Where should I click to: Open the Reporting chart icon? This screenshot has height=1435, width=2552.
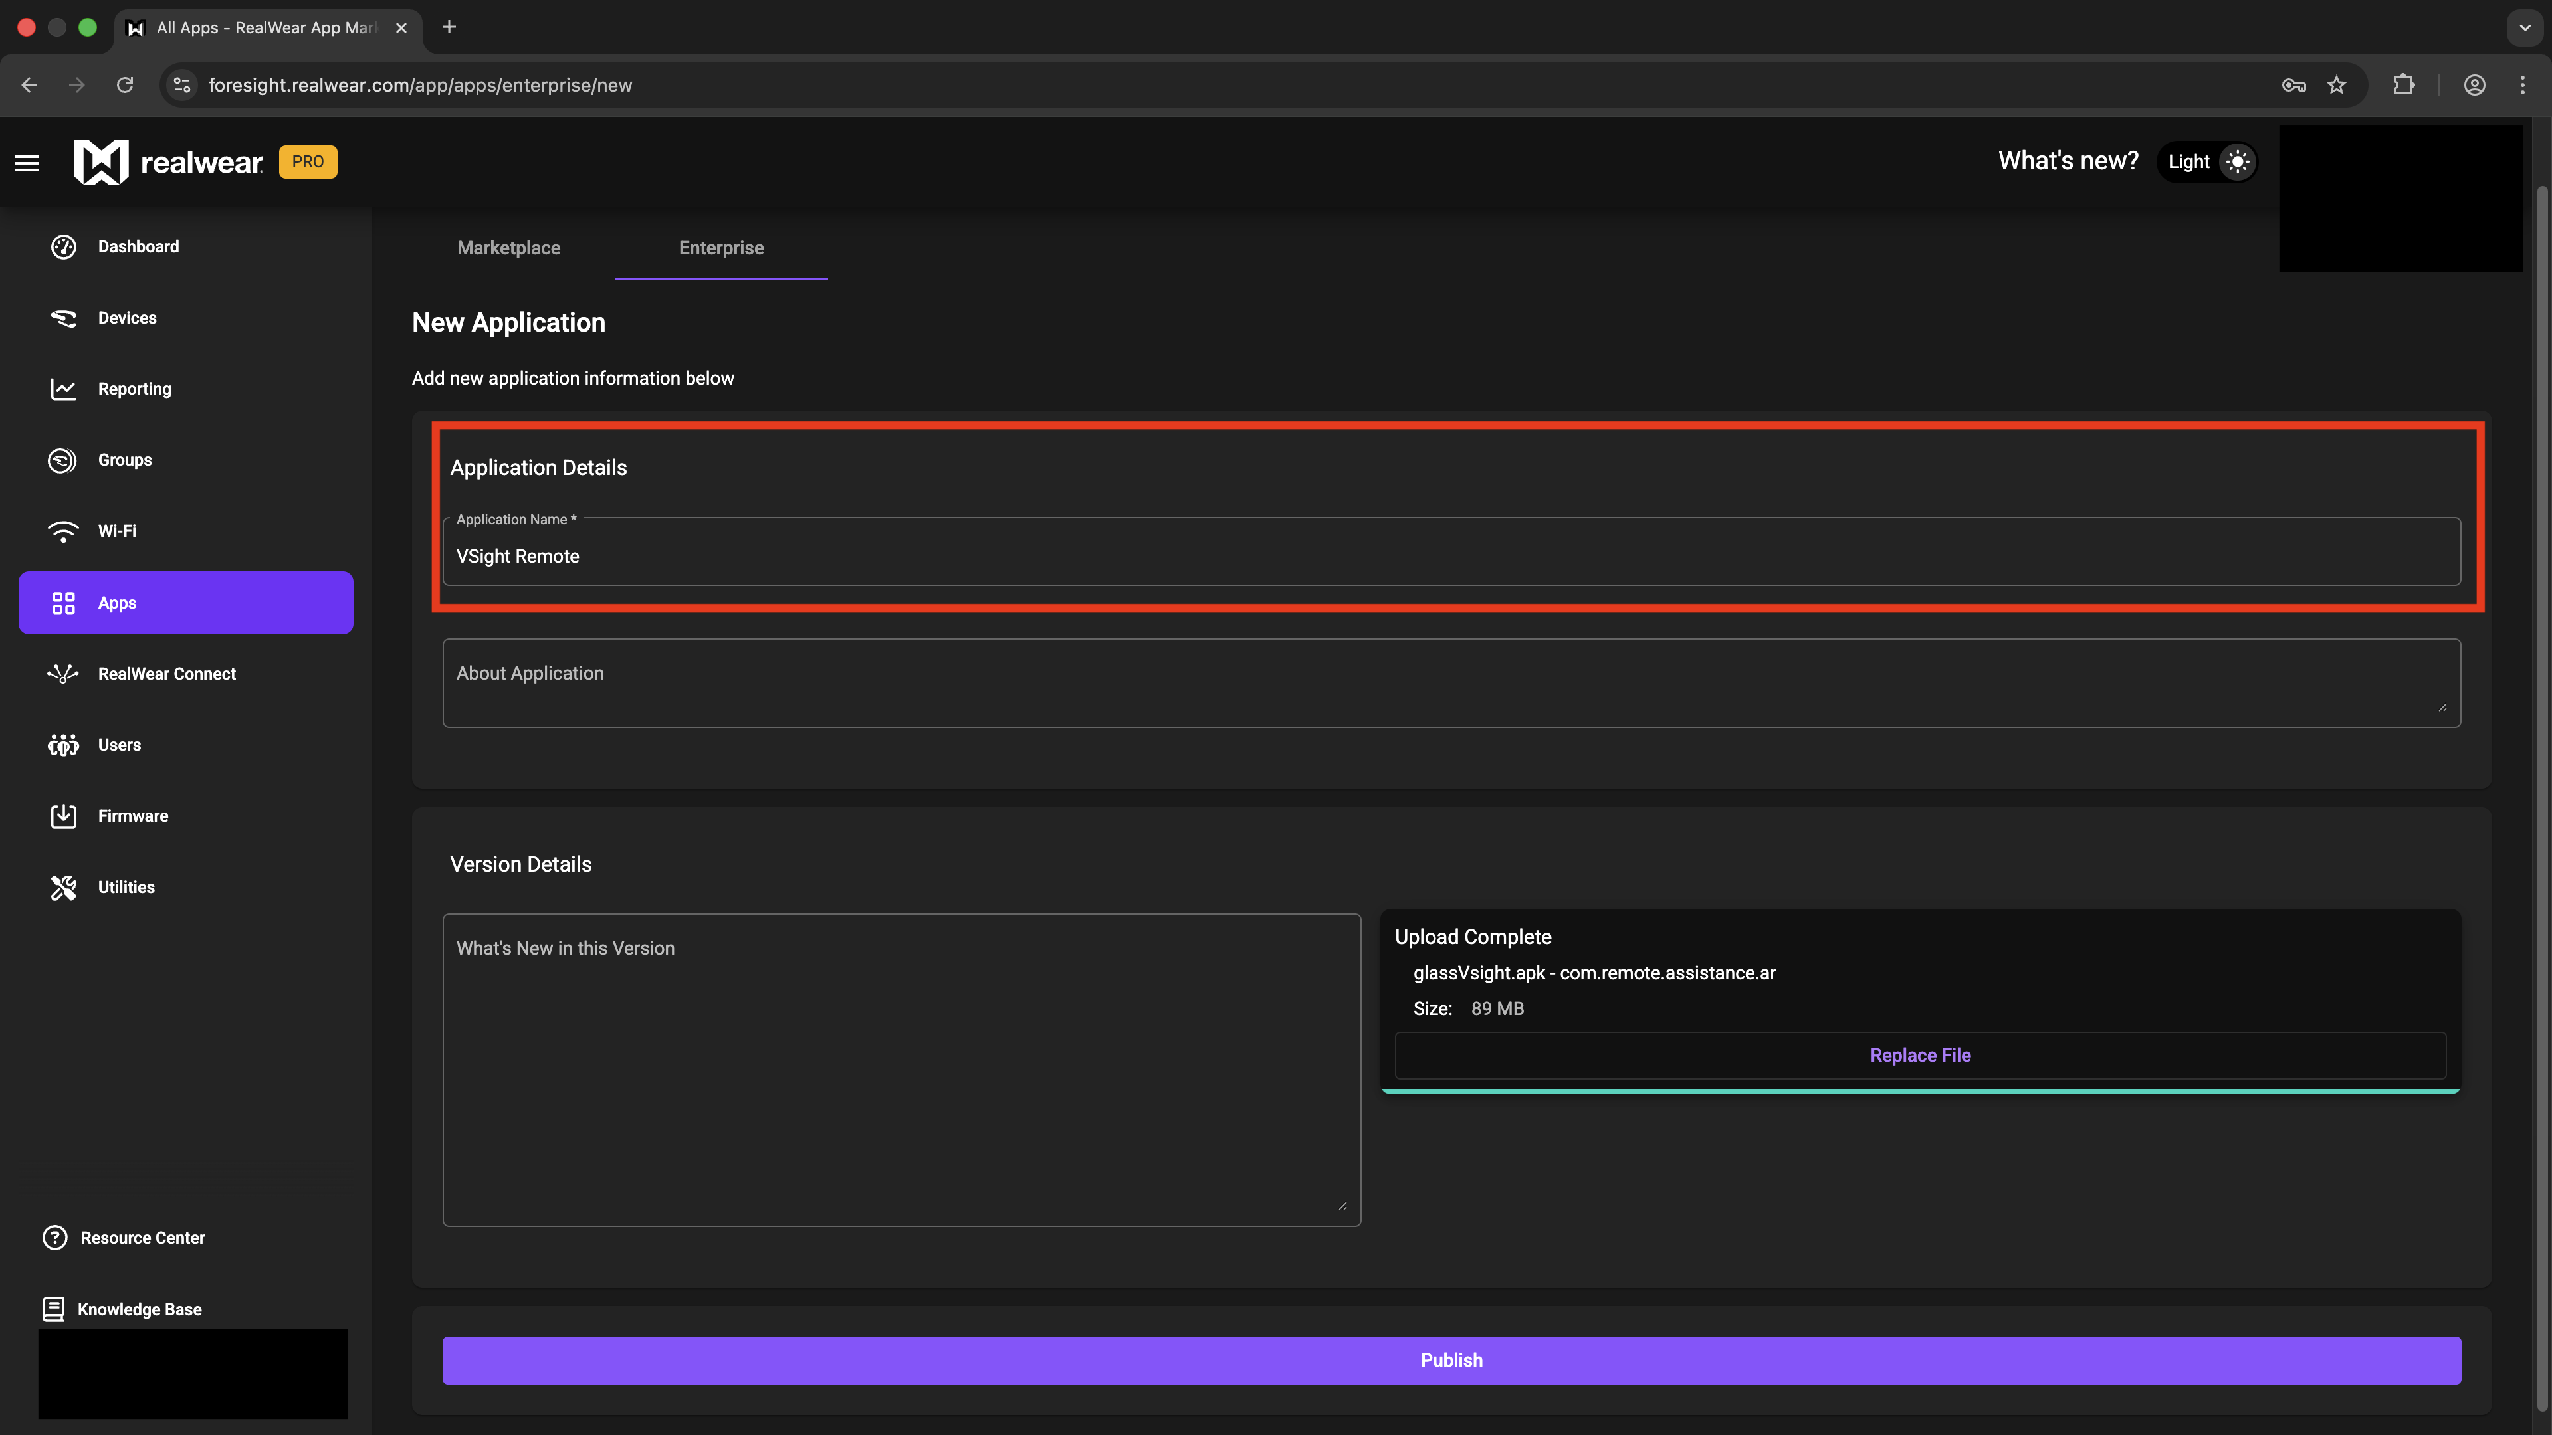click(63, 389)
